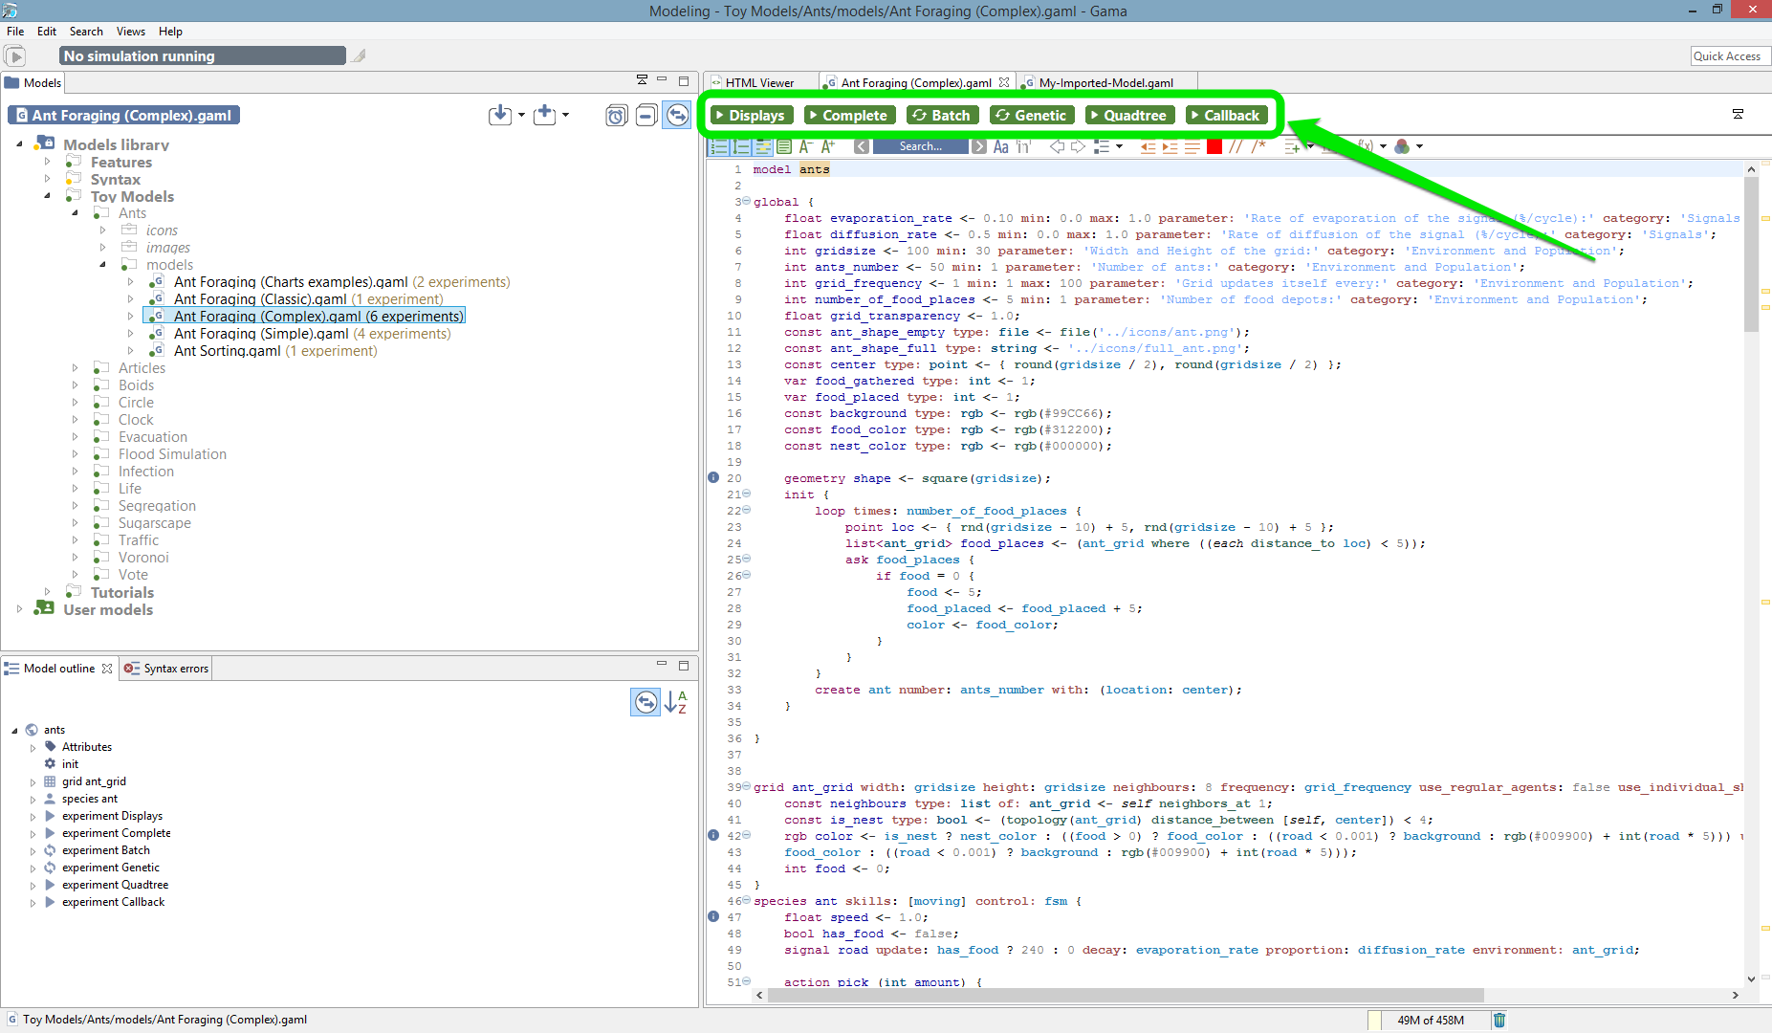
Task: Toggle mark occurrences icon in editor toolbar
Action: pyautogui.click(x=763, y=146)
